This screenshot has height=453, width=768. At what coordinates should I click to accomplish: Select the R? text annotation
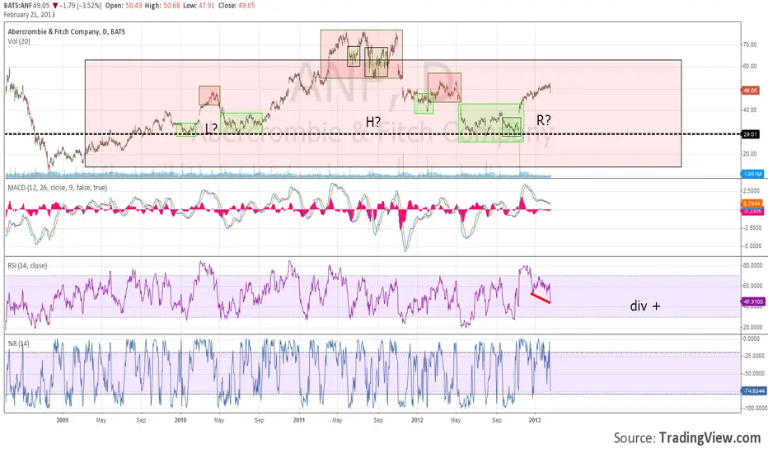pyautogui.click(x=544, y=120)
